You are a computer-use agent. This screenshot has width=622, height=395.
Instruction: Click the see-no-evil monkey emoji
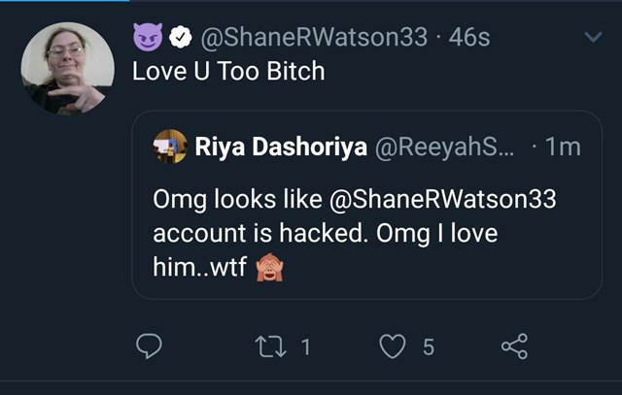(269, 267)
